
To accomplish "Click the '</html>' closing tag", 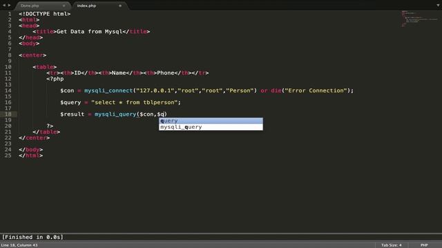I will pyautogui.click(x=31, y=156).
